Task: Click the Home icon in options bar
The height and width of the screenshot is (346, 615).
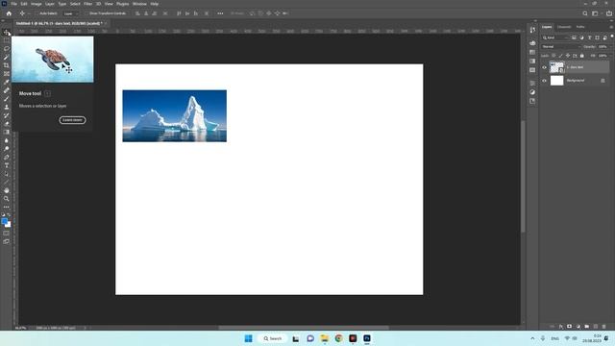Action: 9,13
